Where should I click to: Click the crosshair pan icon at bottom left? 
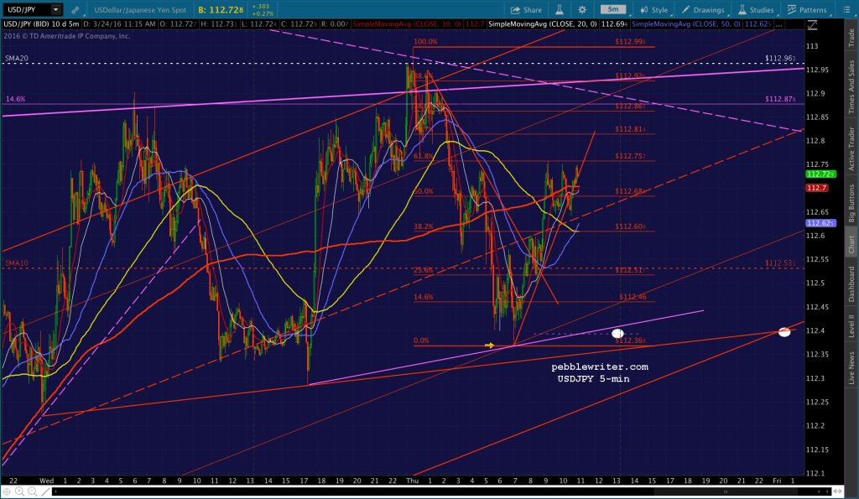tap(7, 491)
